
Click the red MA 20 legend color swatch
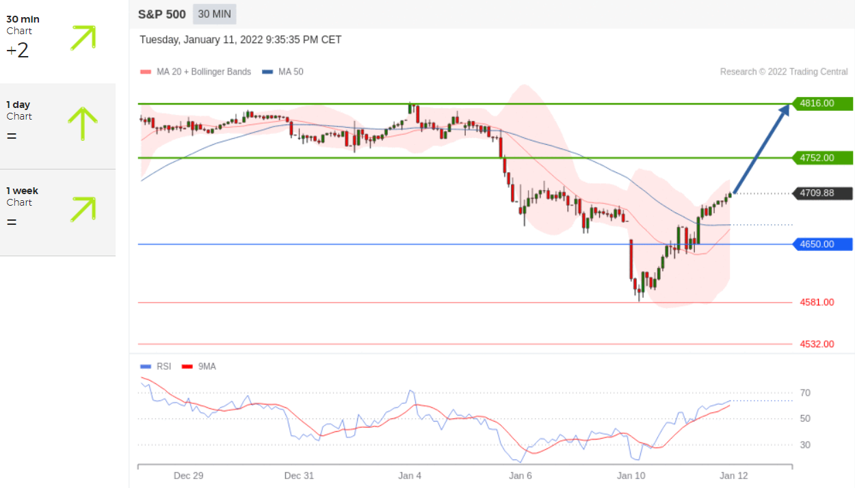145,72
